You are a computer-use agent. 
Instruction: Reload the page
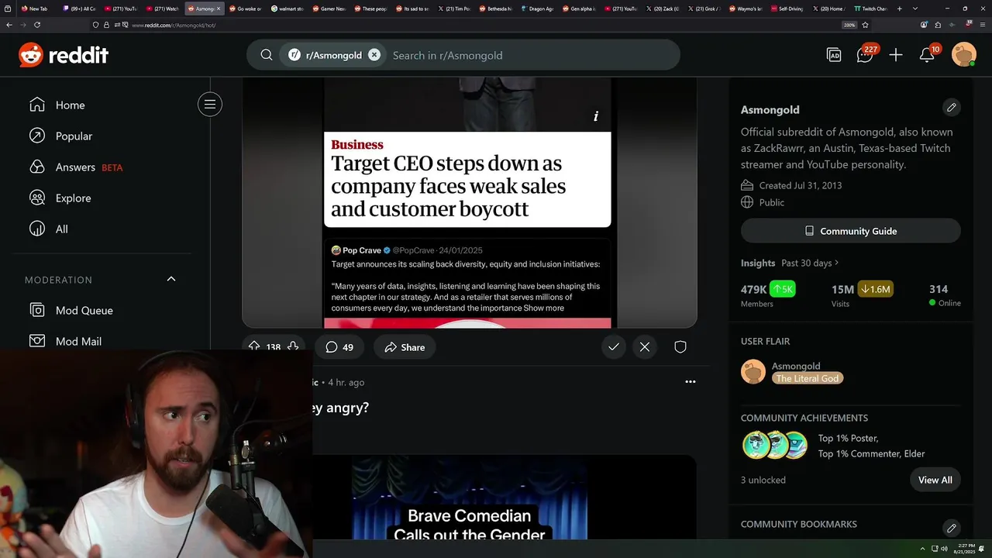click(x=36, y=25)
